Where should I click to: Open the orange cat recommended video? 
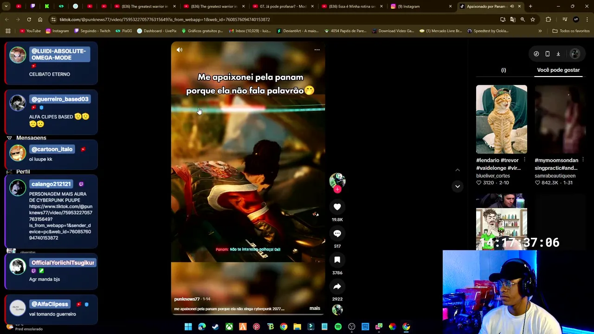[502, 119]
